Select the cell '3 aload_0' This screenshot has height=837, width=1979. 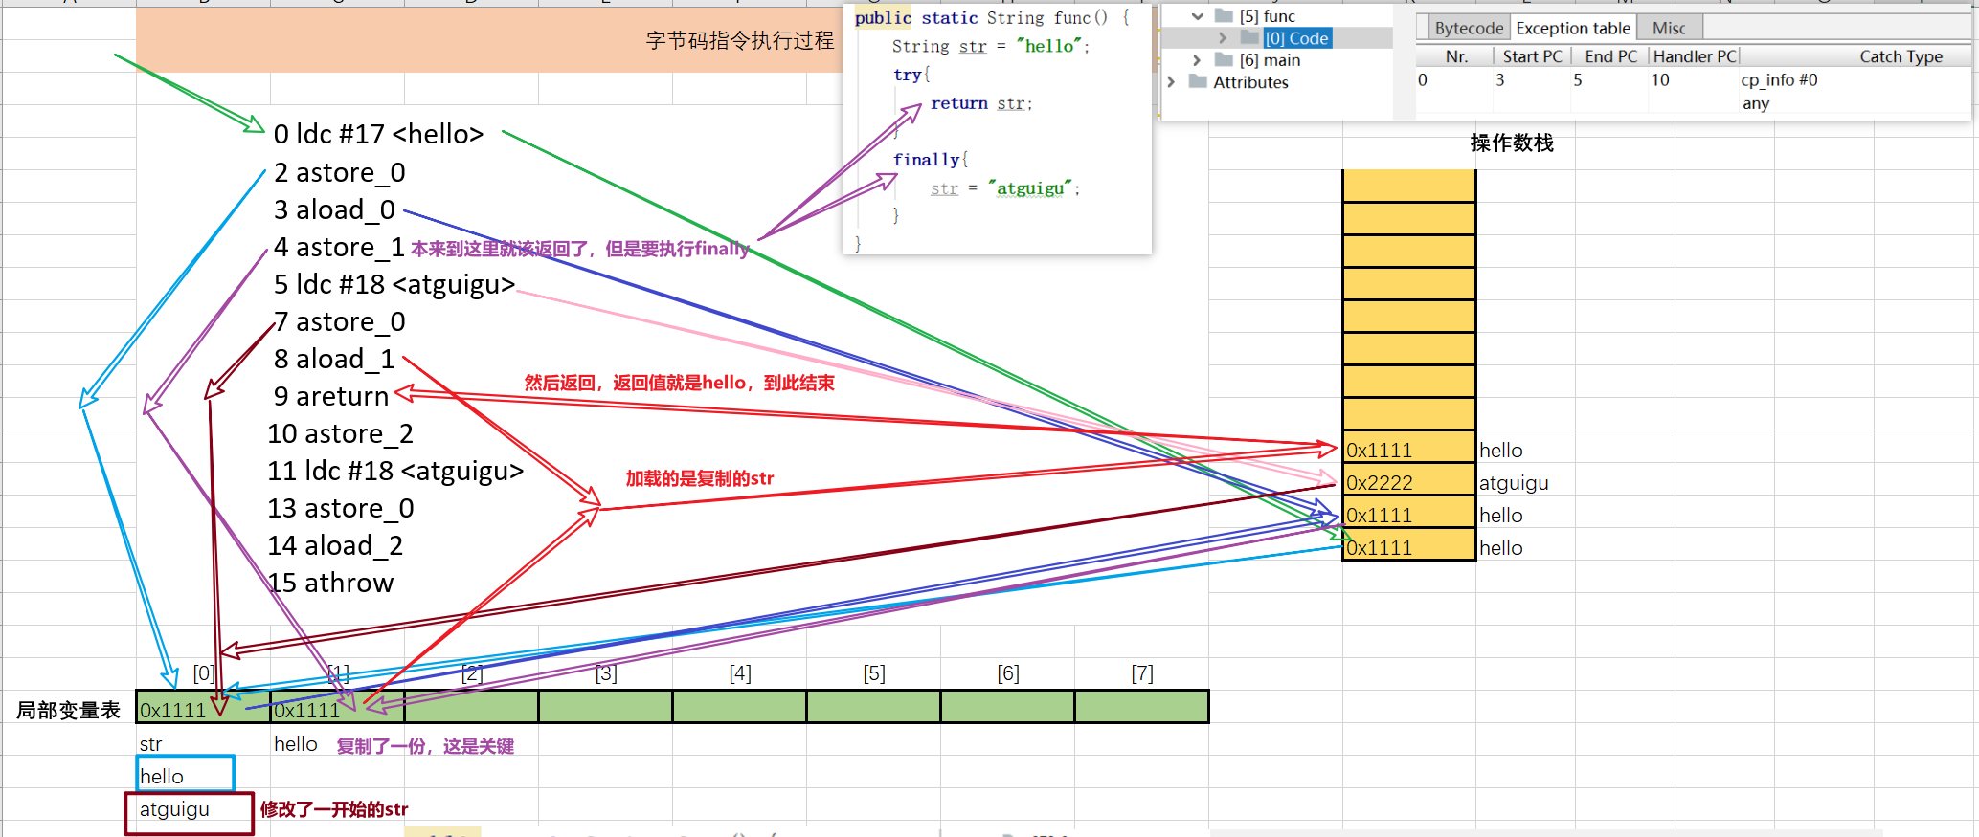click(334, 209)
